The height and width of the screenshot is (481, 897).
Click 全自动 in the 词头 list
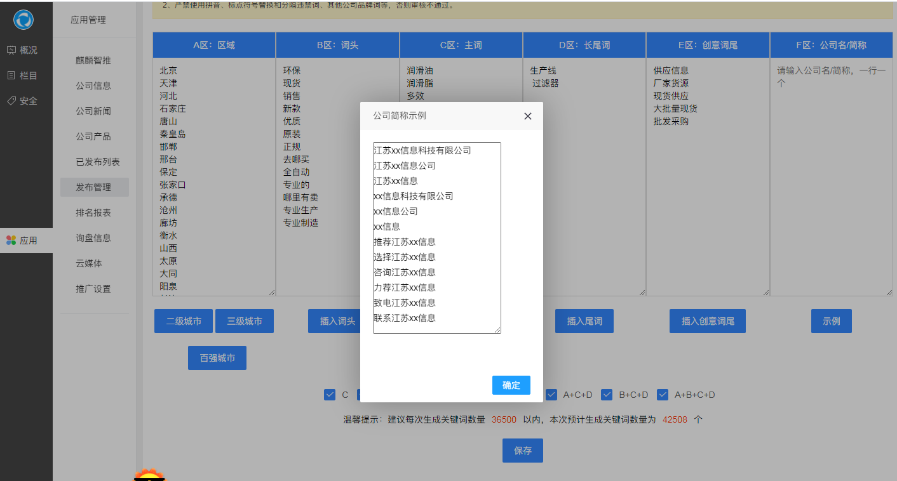click(297, 172)
